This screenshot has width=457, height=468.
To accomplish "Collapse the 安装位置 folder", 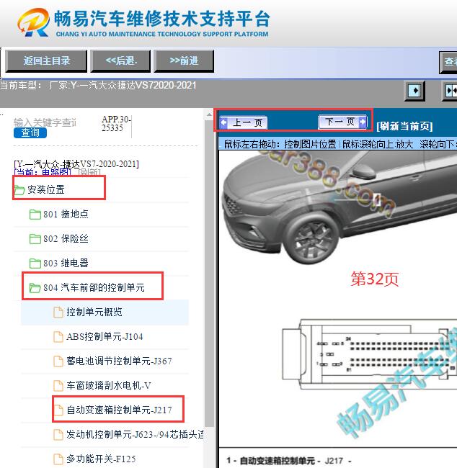I will (x=45, y=189).
